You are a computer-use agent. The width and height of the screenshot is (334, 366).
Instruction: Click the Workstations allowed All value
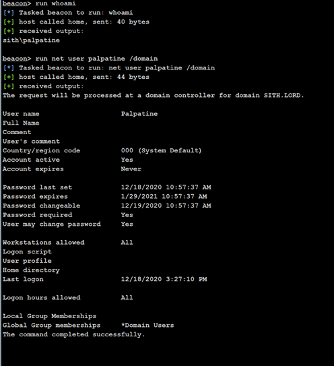[x=127, y=242]
